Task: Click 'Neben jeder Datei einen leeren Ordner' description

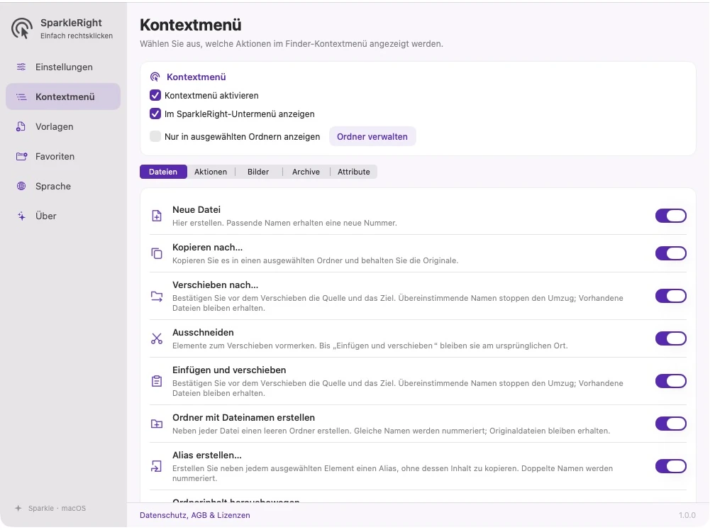Action: click(391, 431)
